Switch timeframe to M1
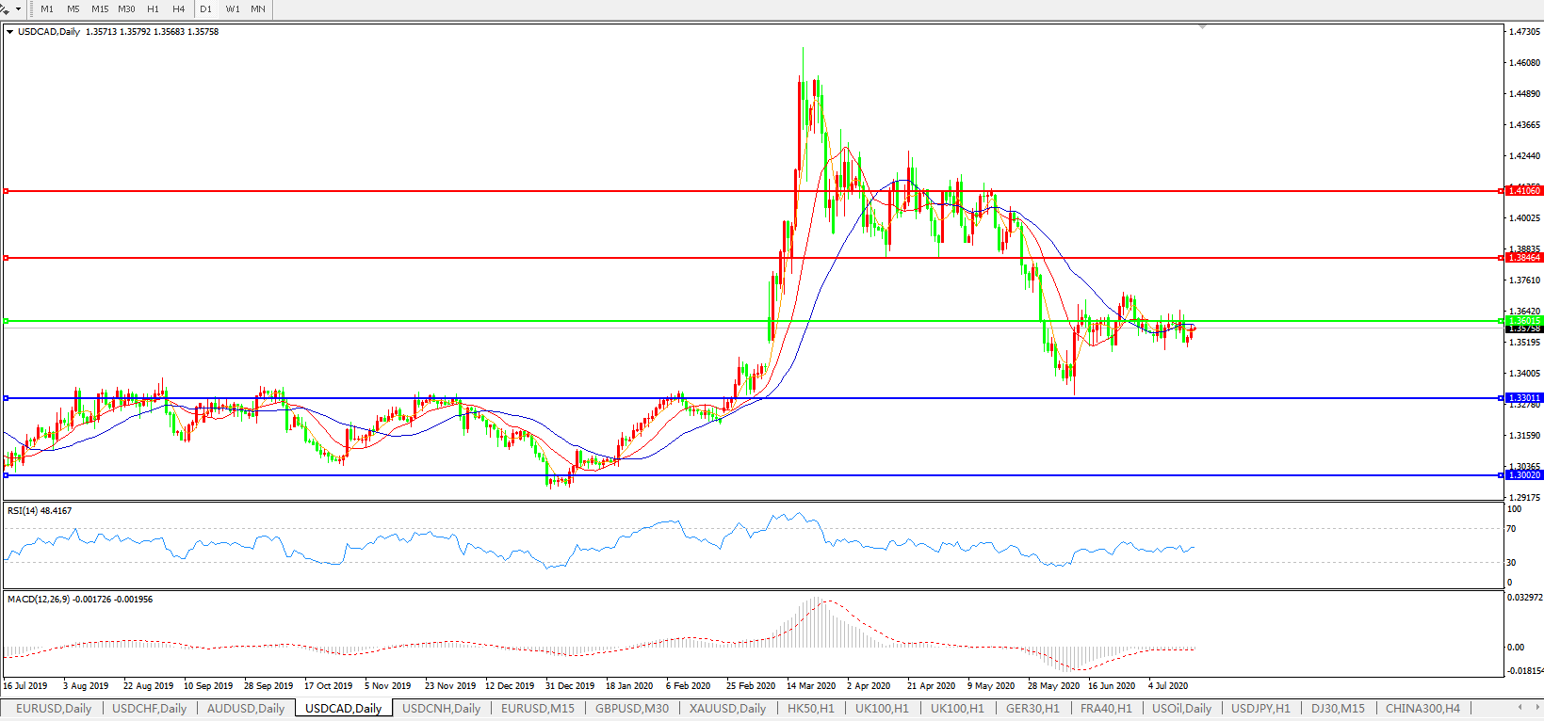Screen dimensions: 1544x721 click(x=47, y=9)
